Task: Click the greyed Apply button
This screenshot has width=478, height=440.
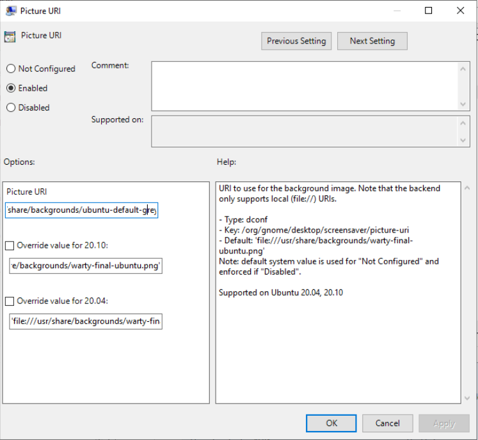Action: tap(444, 423)
